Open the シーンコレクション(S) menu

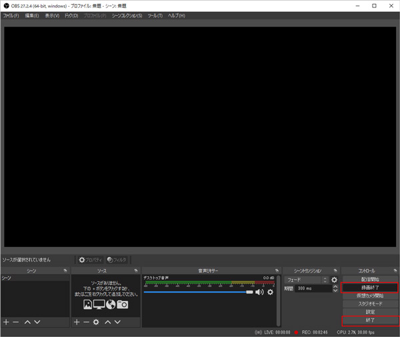click(x=127, y=15)
